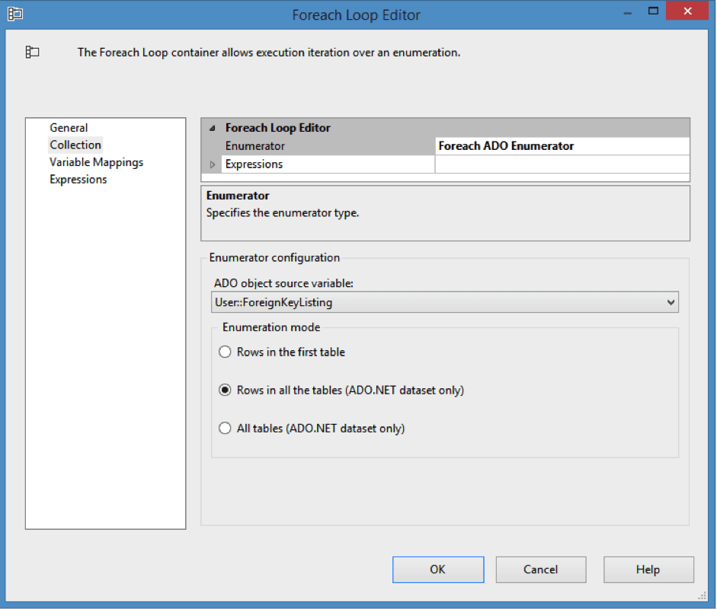Open the Expressions page in the left list
717x609 pixels.
(78, 180)
